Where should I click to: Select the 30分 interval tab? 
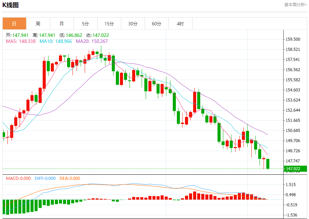click(133, 24)
